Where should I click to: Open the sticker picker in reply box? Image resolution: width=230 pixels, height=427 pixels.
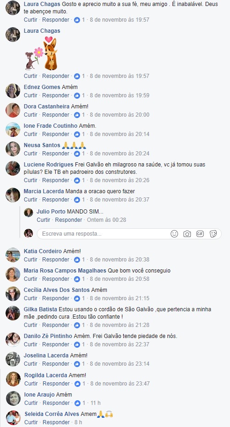[213, 234]
